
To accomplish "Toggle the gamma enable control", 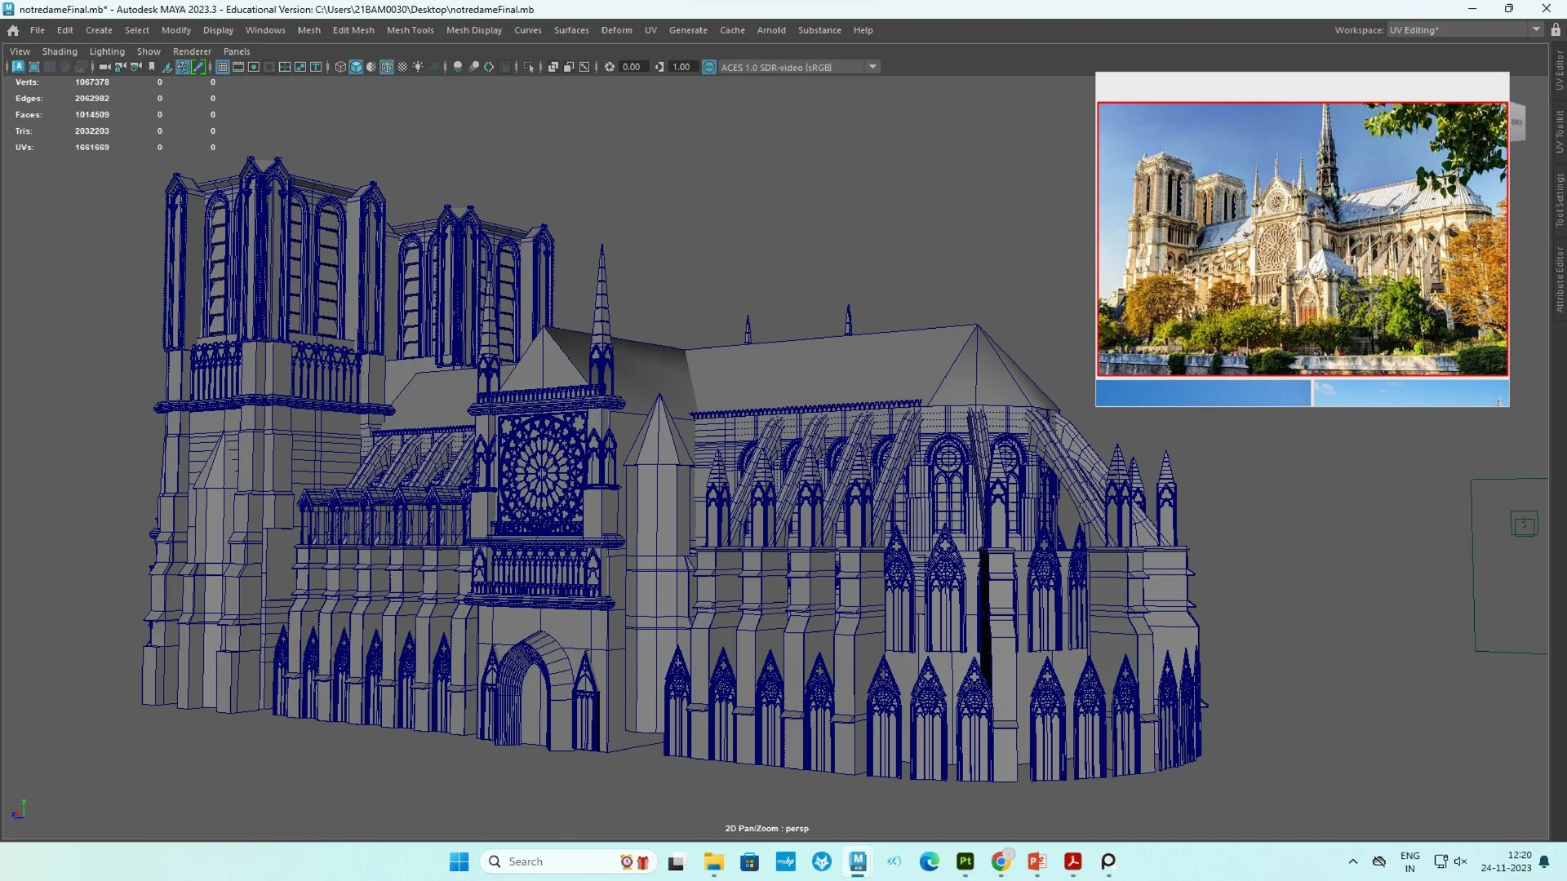I will [x=659, y=67].
